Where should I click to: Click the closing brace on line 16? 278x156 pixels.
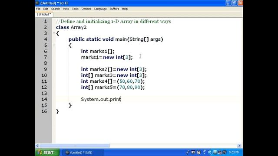point(57,111)
